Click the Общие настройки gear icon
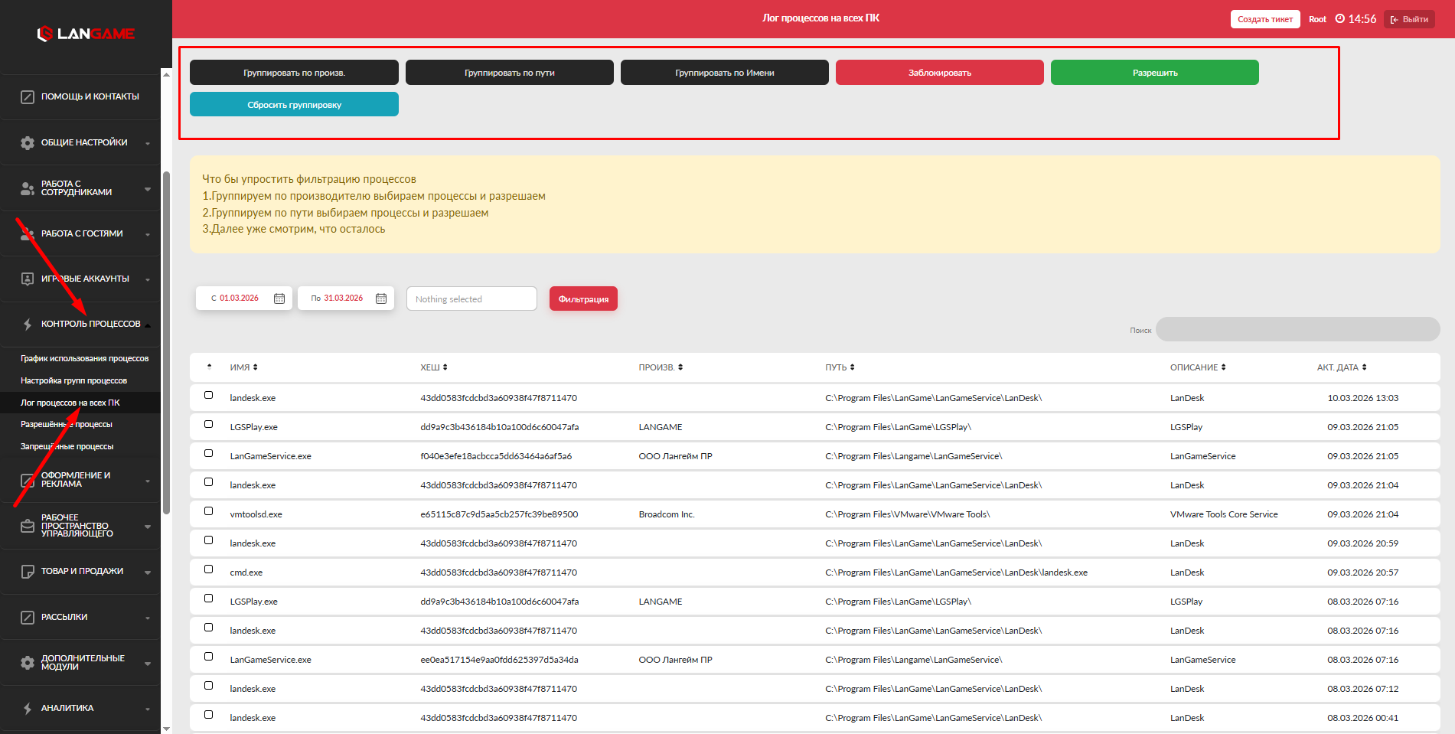The width and height of the screenshot is (1455, 734). [x=28, y=143]
